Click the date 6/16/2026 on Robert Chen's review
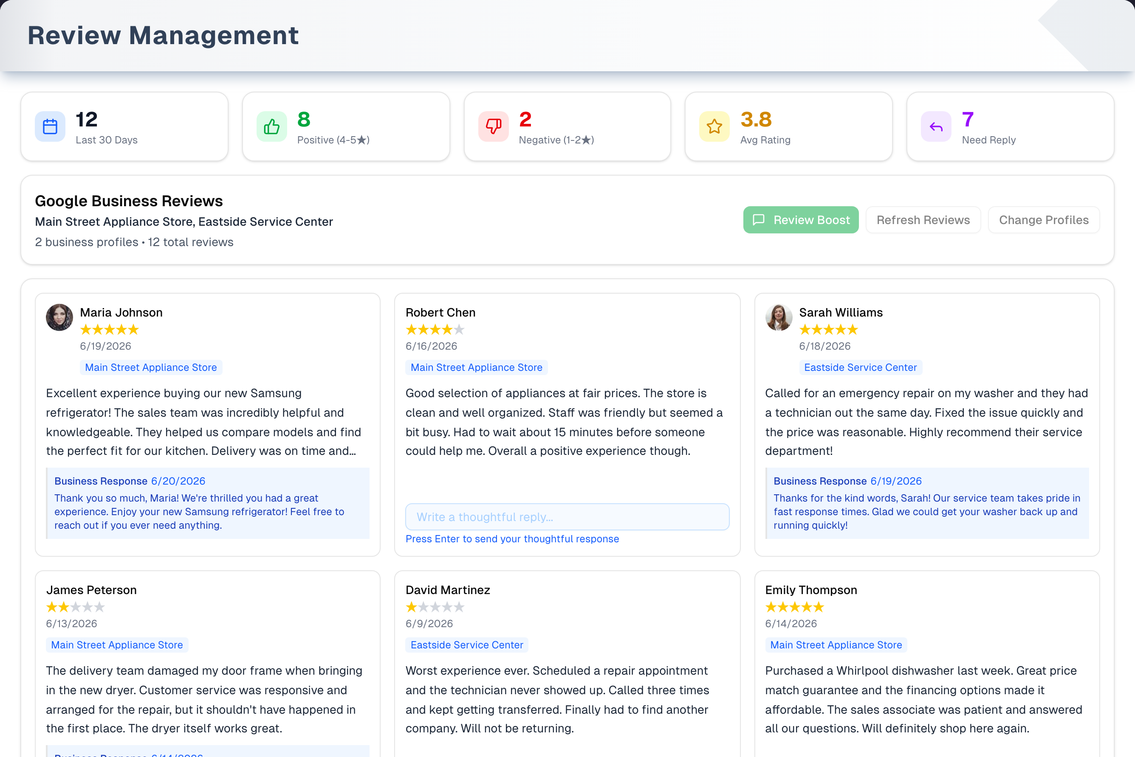This screenshot has height=757, width=1135. point(432,346)
